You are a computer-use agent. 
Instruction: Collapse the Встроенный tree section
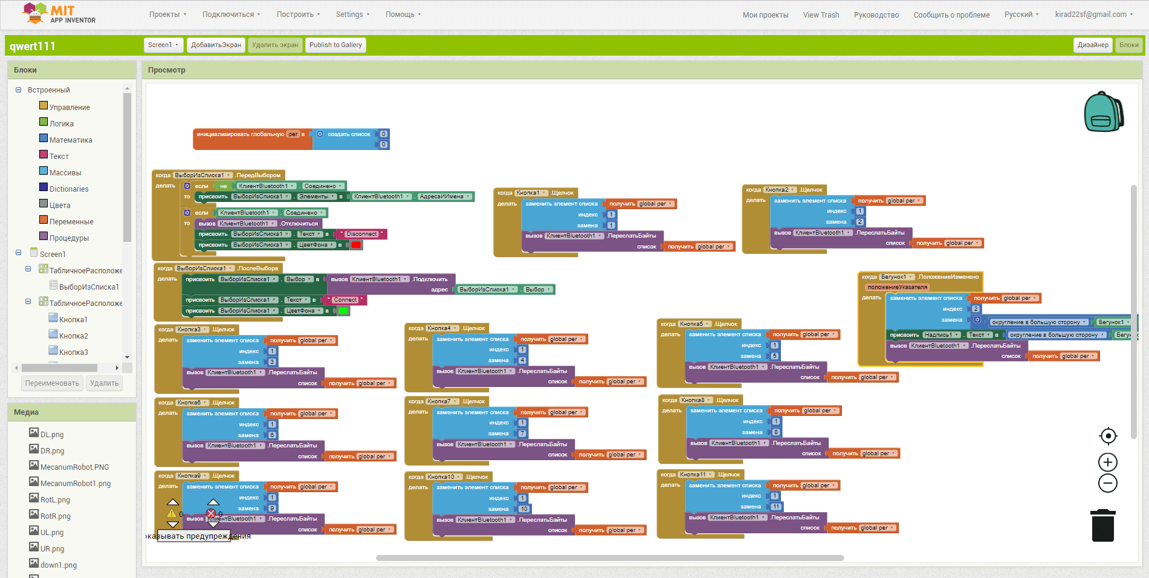[x=18, y=89]
